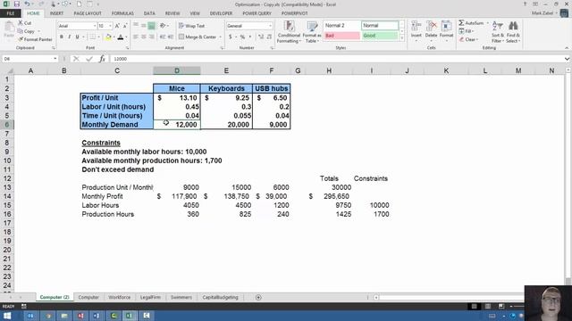Switch to the INSERT ribbon tab
572x321 pixels.
(x=56, y=13)
